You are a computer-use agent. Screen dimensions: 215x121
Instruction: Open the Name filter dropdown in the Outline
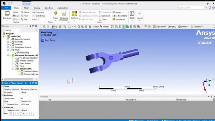click(x=13, y=30)
